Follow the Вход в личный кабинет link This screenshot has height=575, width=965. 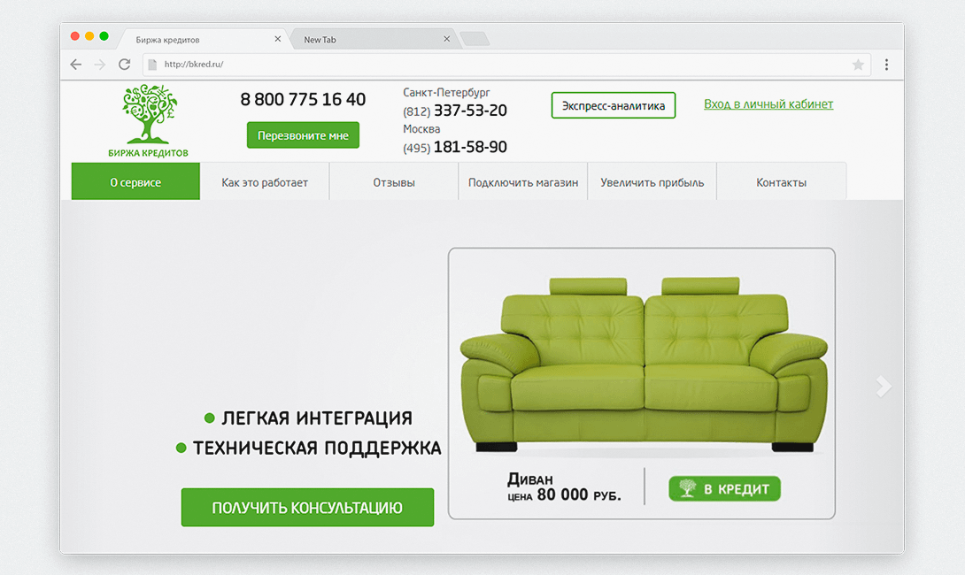pos(768,103)
